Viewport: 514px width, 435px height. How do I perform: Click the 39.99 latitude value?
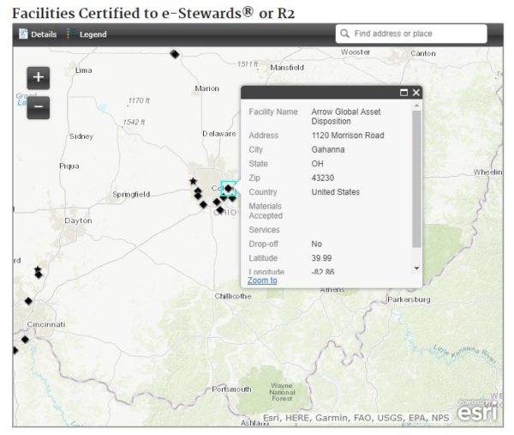[x=321, y=258]
